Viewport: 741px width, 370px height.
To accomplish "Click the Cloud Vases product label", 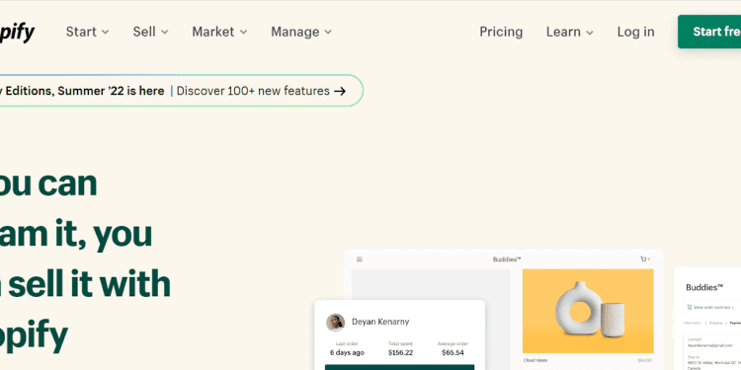I will pyautogui.click(x=535, y=360).
